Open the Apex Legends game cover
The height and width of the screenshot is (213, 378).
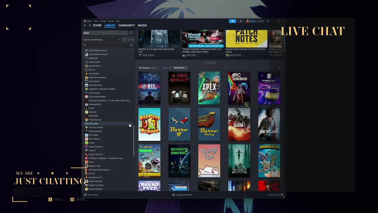coord(209,88)
